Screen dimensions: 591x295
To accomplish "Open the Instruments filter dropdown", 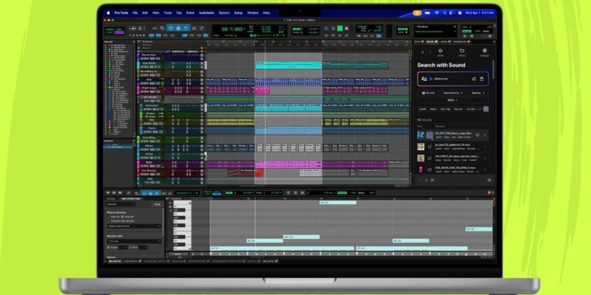I will (453, 93).
